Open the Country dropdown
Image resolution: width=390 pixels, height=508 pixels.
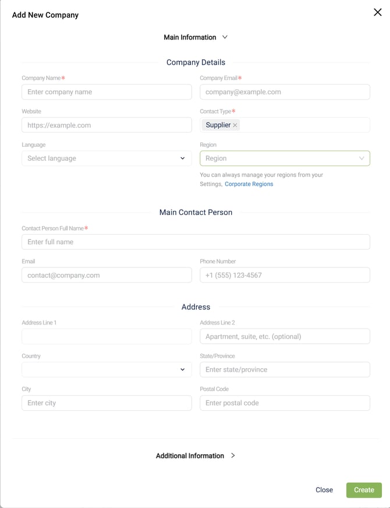point(107,369)
